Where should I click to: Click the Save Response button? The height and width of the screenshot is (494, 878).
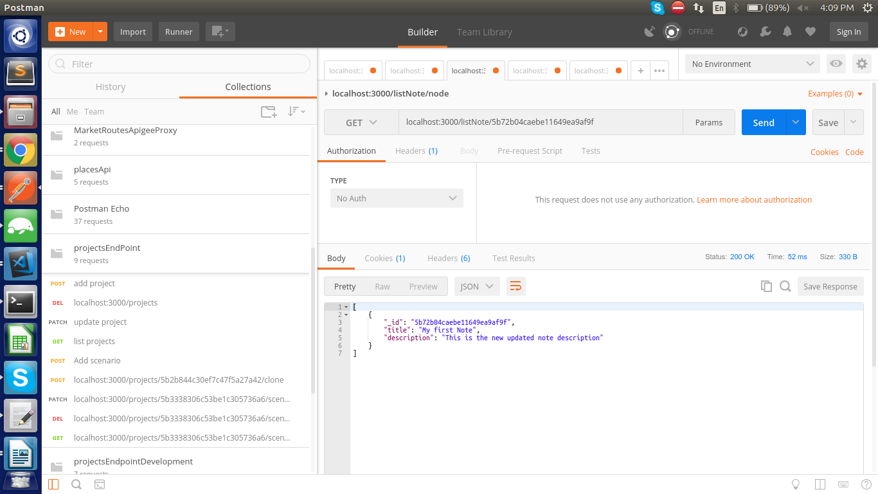(x=830, y=286)
